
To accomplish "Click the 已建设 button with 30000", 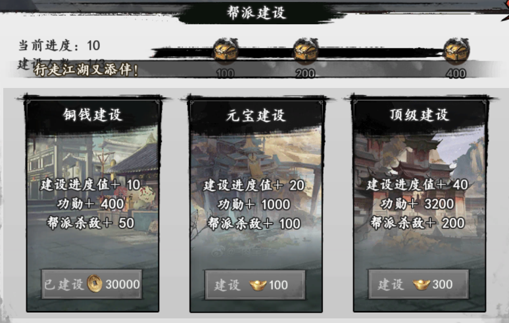I will coord(91,284).
